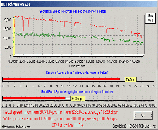This screenshot has width=158, height=130.
Task: Open the http://www.tcdlabs.com link
Action: (16, 127)
